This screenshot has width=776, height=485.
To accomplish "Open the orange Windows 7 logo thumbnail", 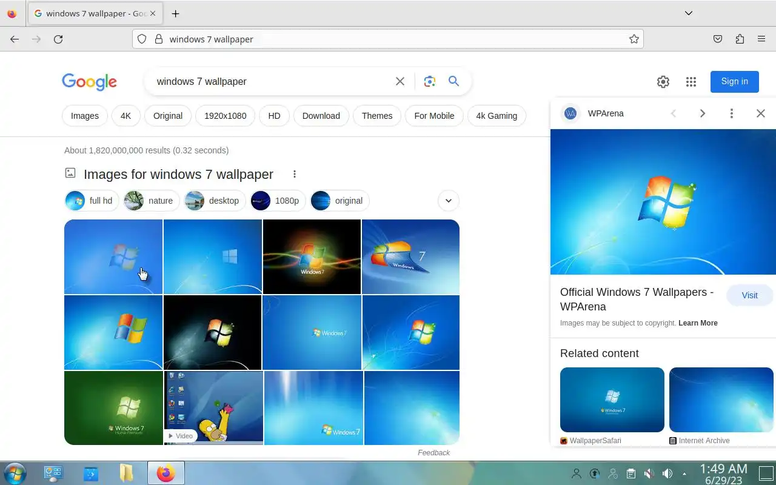I will point(410,256).
